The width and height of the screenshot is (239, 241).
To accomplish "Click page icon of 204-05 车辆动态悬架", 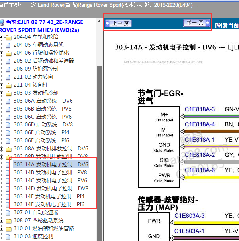I will [x=8, y=45].
